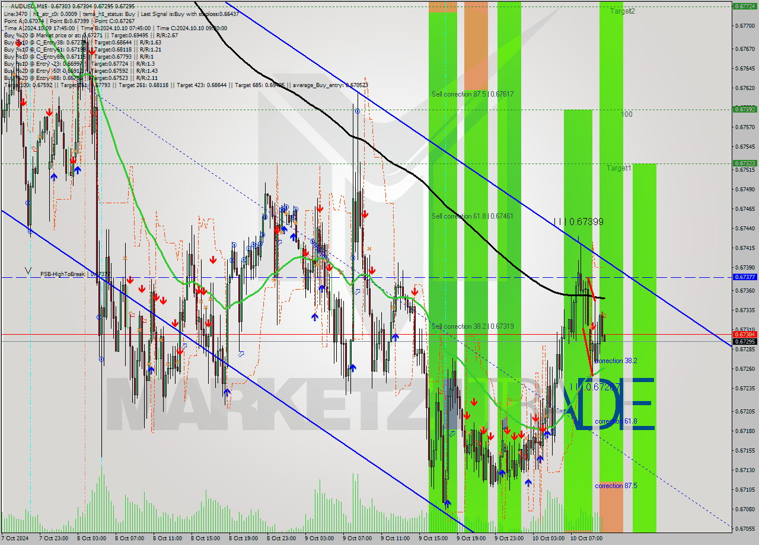759x545 pixels.
Task: Click the '100' level label
Action: pos(627,114)
